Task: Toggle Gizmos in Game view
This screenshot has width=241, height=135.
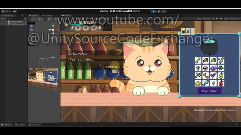Action: click(x=234, y=19)
